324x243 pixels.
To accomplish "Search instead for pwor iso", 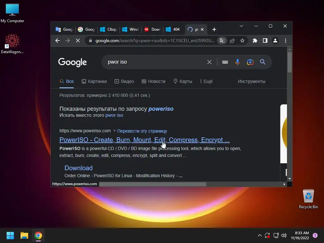I will 114,115.
